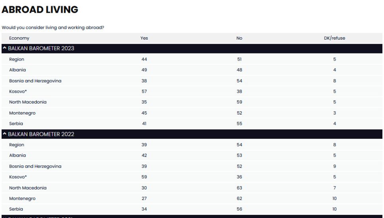Select Albania in the 2023 section
The width and height of the screenshot is (384, 218).
pyautogui.click(x=17, y=70)
